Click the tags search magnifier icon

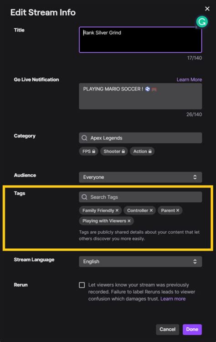(x=84, y=197)
